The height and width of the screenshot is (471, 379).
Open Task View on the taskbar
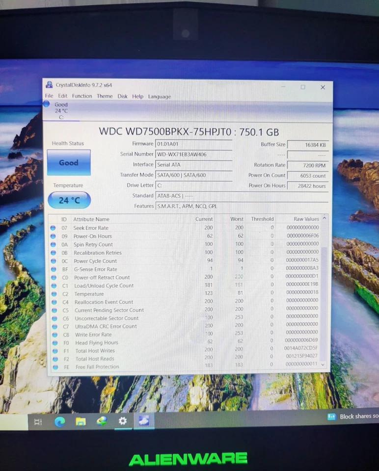(38, 422)
